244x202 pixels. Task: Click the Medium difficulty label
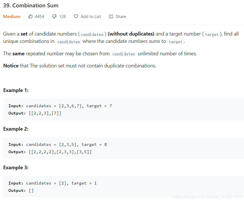pyautogui.click(x=12, y=16)
